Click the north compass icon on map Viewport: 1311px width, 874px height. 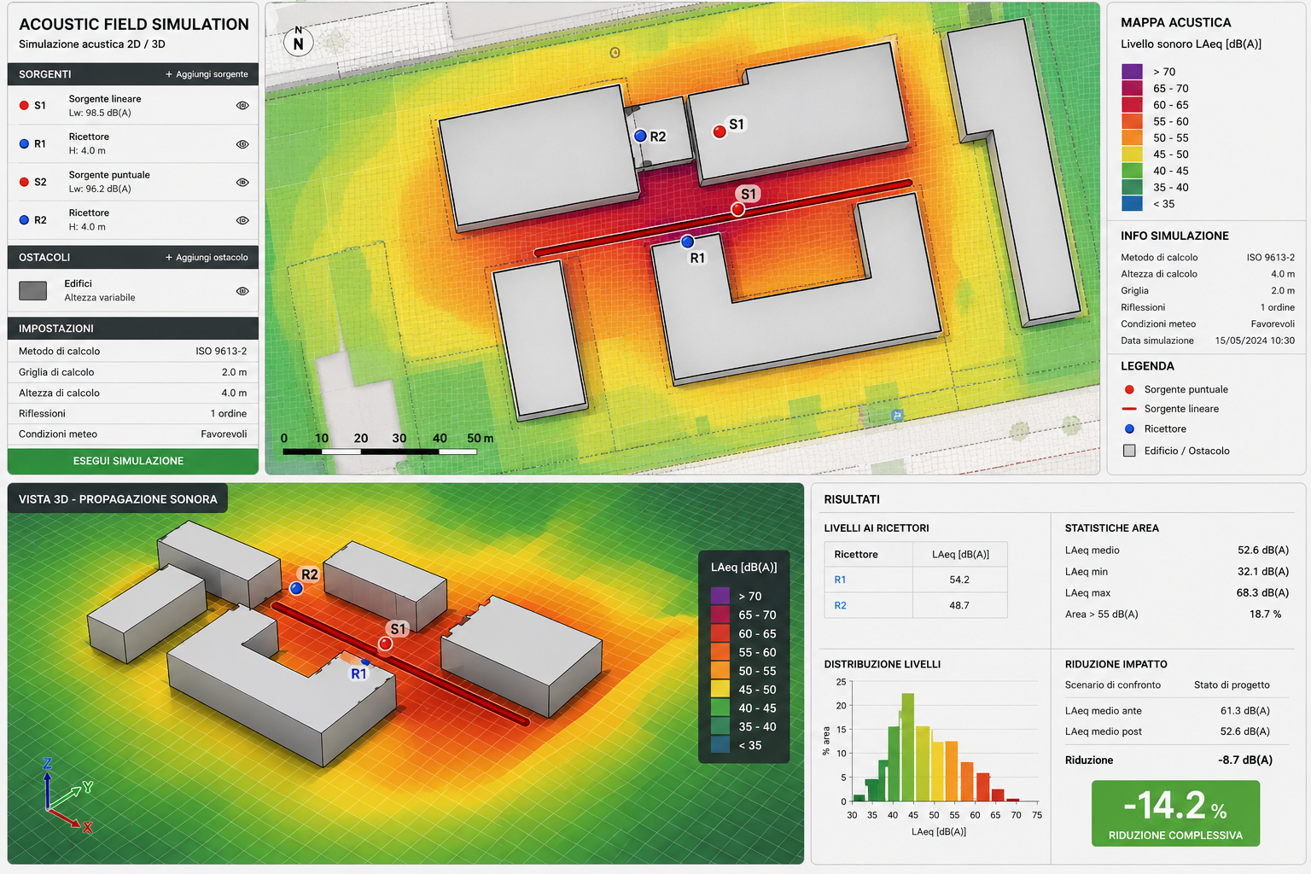pyautogui.click(x=298, y=40)
